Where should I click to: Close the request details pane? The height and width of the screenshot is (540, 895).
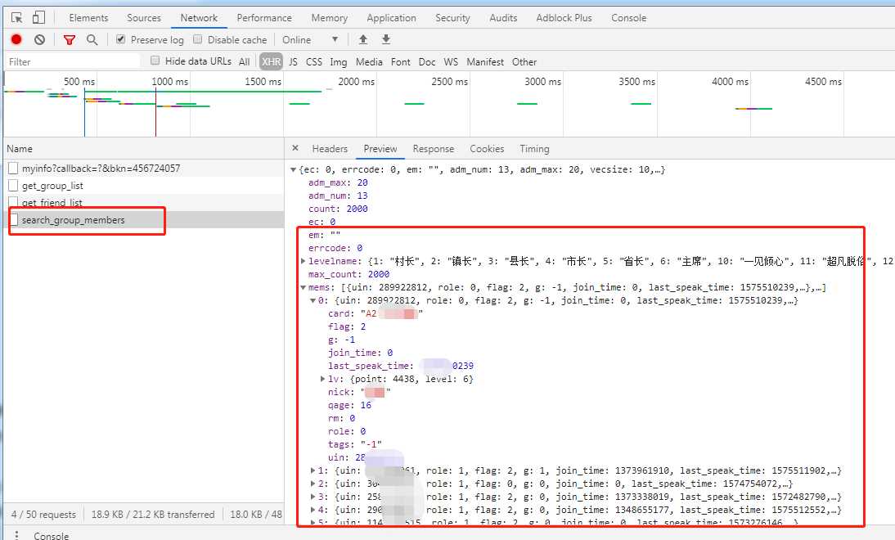pyautogui.click(x=295, y=148)
